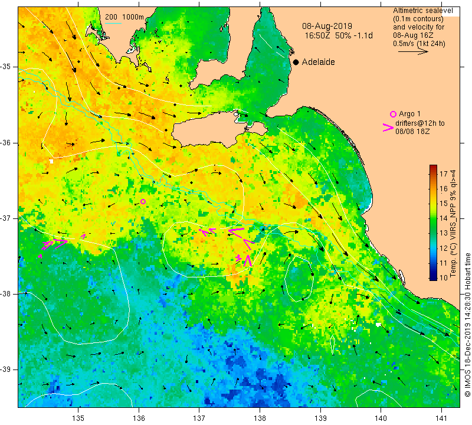Click longitude label 138
The height and width of the screenshot is (425, 472).
(x=260, y=418)
